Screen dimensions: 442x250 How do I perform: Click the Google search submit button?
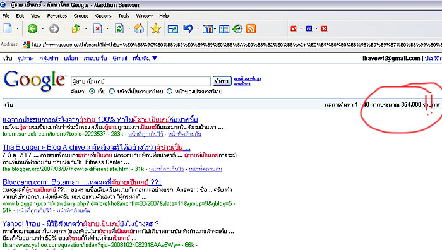(222, 81)
